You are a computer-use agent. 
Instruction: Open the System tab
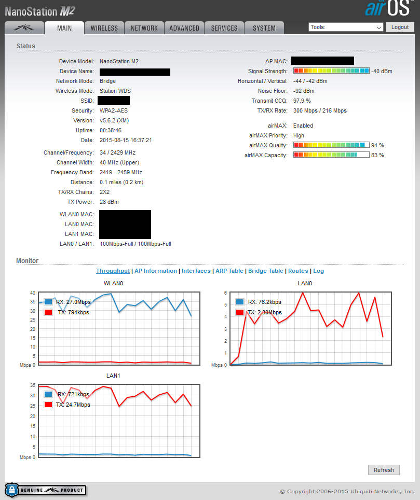coord(264,28)
